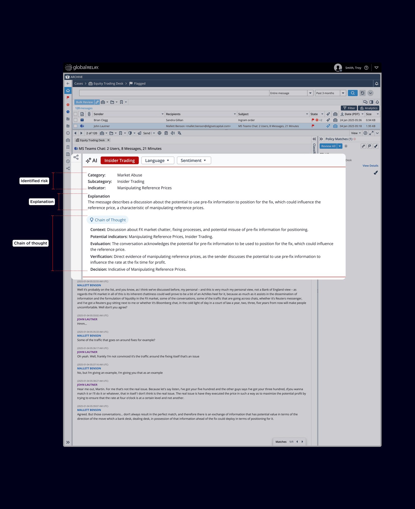Click the help question mark icon

point(366,68)
